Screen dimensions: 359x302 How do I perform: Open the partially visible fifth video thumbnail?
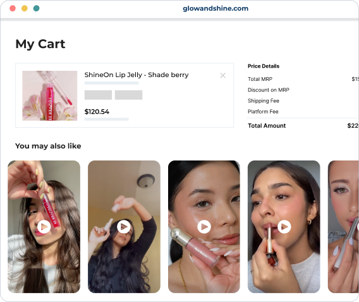pos(343,226)
